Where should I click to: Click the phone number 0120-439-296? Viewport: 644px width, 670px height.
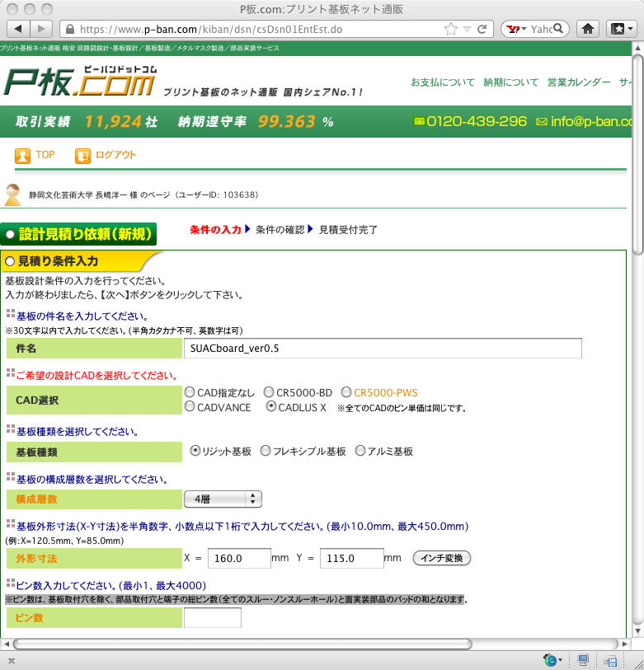(x=477, y=121)
